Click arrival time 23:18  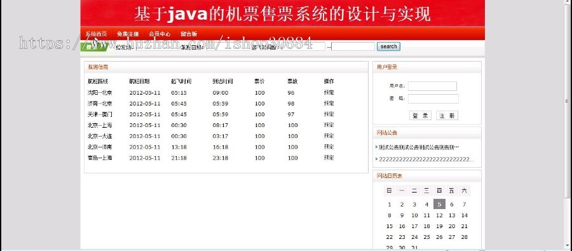(x=221, y=158)
